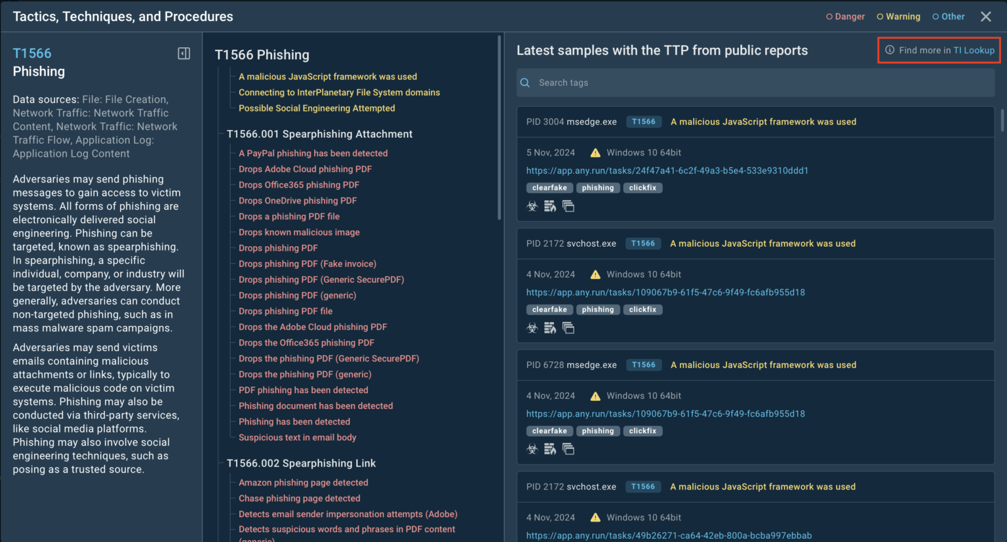Viewport: 1007px width, 542px height.
Task: Click the stacked windows icon in PID 6728 sample
Action: 568,449
